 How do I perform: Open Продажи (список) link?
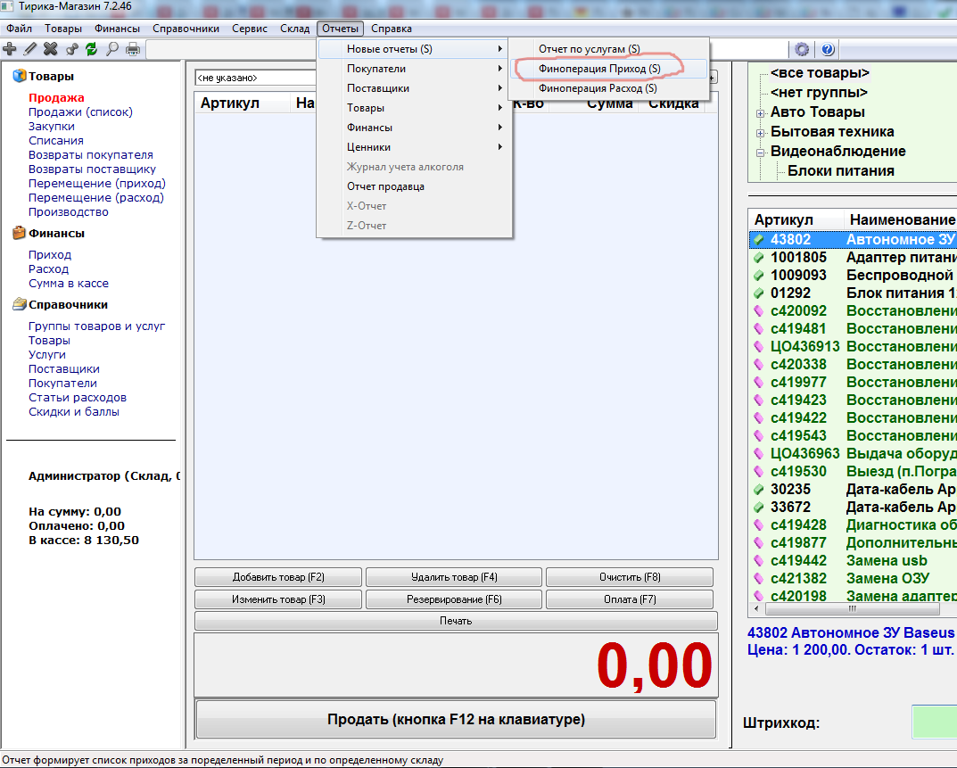tap(80, 111)
